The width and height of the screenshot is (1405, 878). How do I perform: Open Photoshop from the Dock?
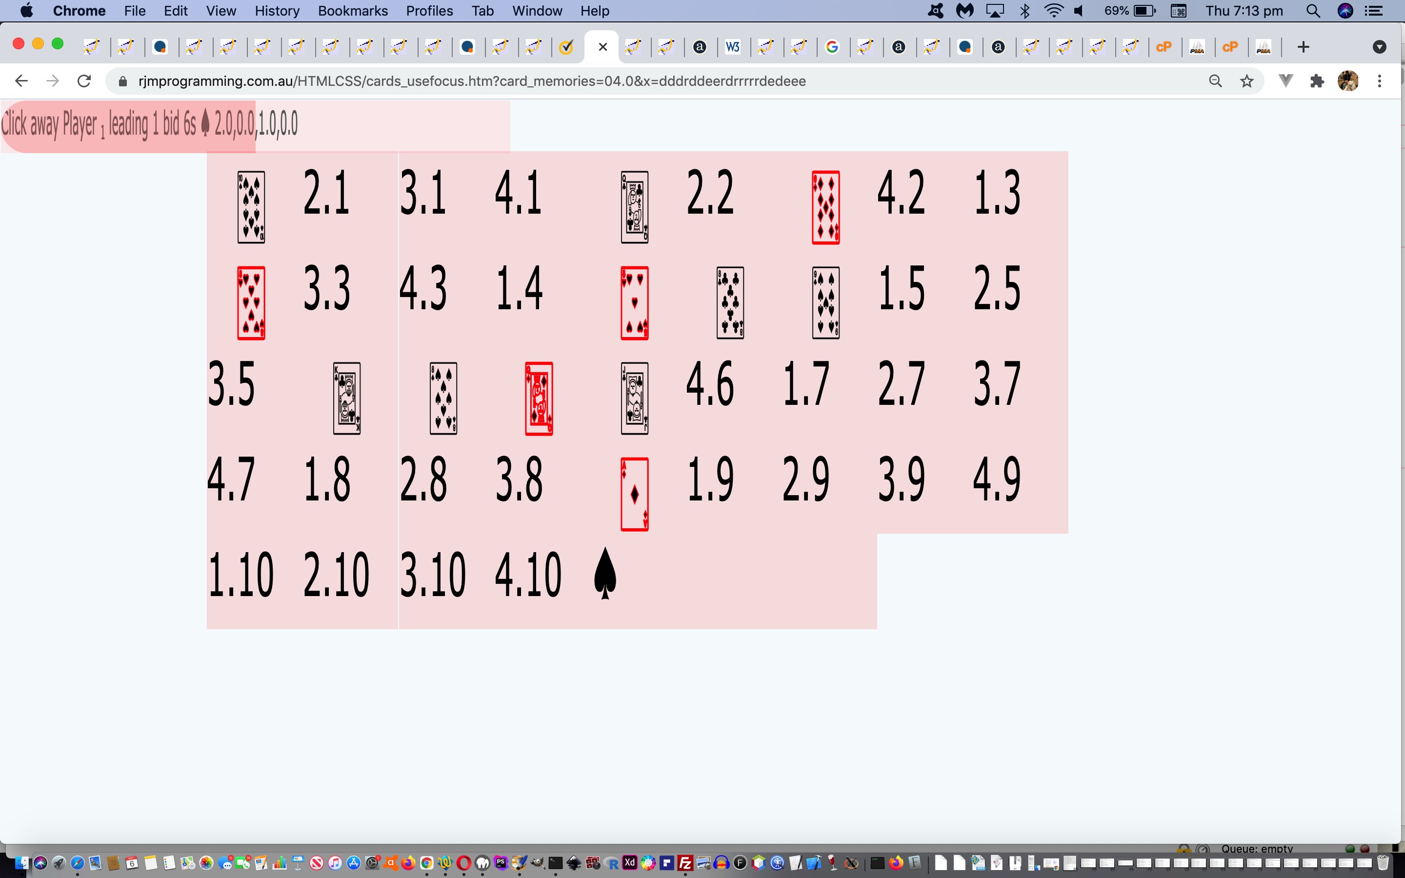501,863
